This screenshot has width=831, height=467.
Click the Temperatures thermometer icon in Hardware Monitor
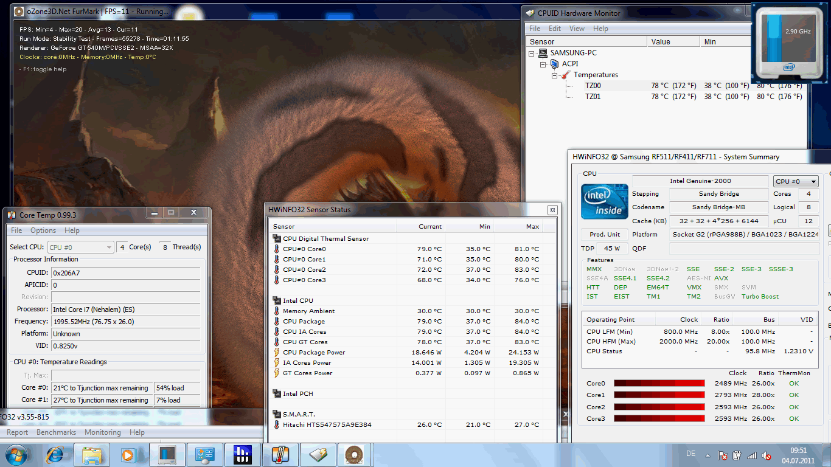[x=566, y=75]
